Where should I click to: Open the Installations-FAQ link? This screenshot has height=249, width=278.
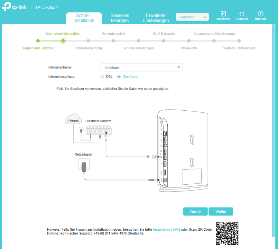[x=166, y=229]
